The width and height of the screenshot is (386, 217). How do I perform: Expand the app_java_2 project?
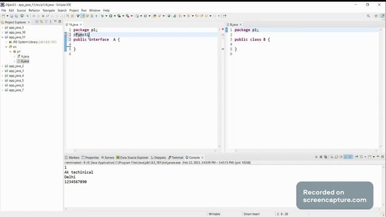click(2, 66)
